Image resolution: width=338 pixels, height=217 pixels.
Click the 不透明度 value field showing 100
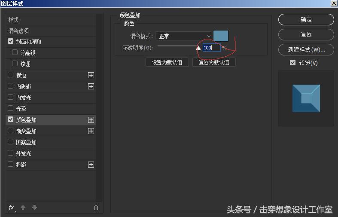pos(211,48)
